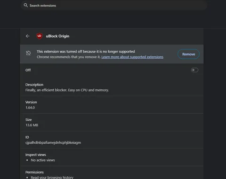This screenshot has height=179, width=226.
Task: Click the Remove button
Action: coord(188,54)
